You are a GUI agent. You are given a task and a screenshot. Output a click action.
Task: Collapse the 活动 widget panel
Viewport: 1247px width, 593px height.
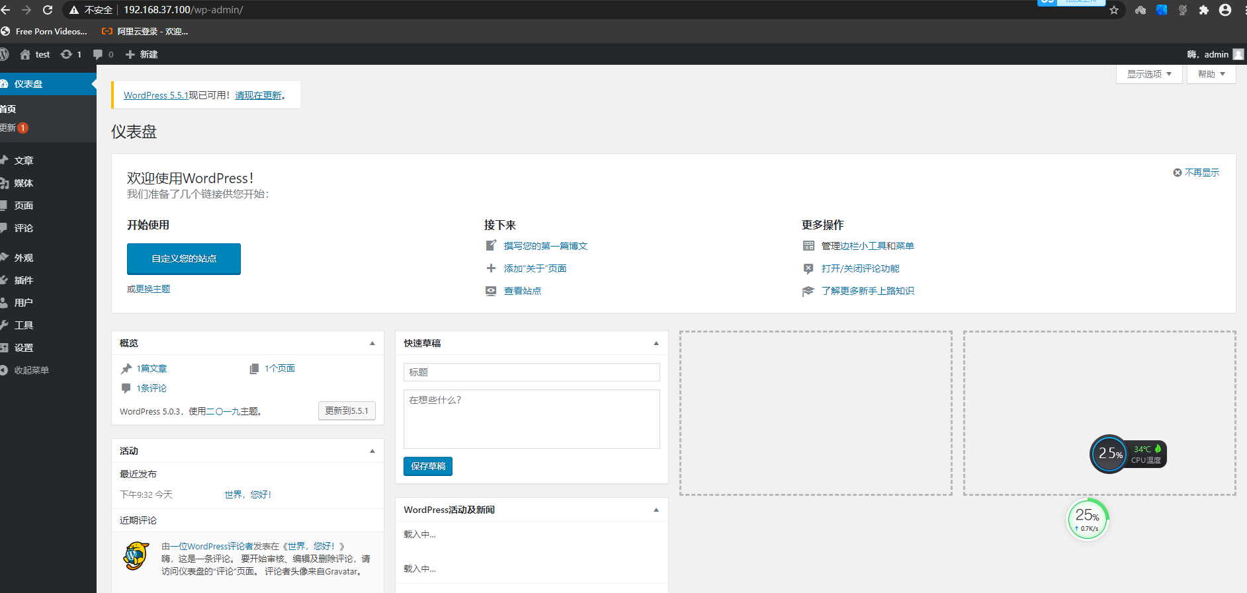pyautogui.click(x=372, y=451)
